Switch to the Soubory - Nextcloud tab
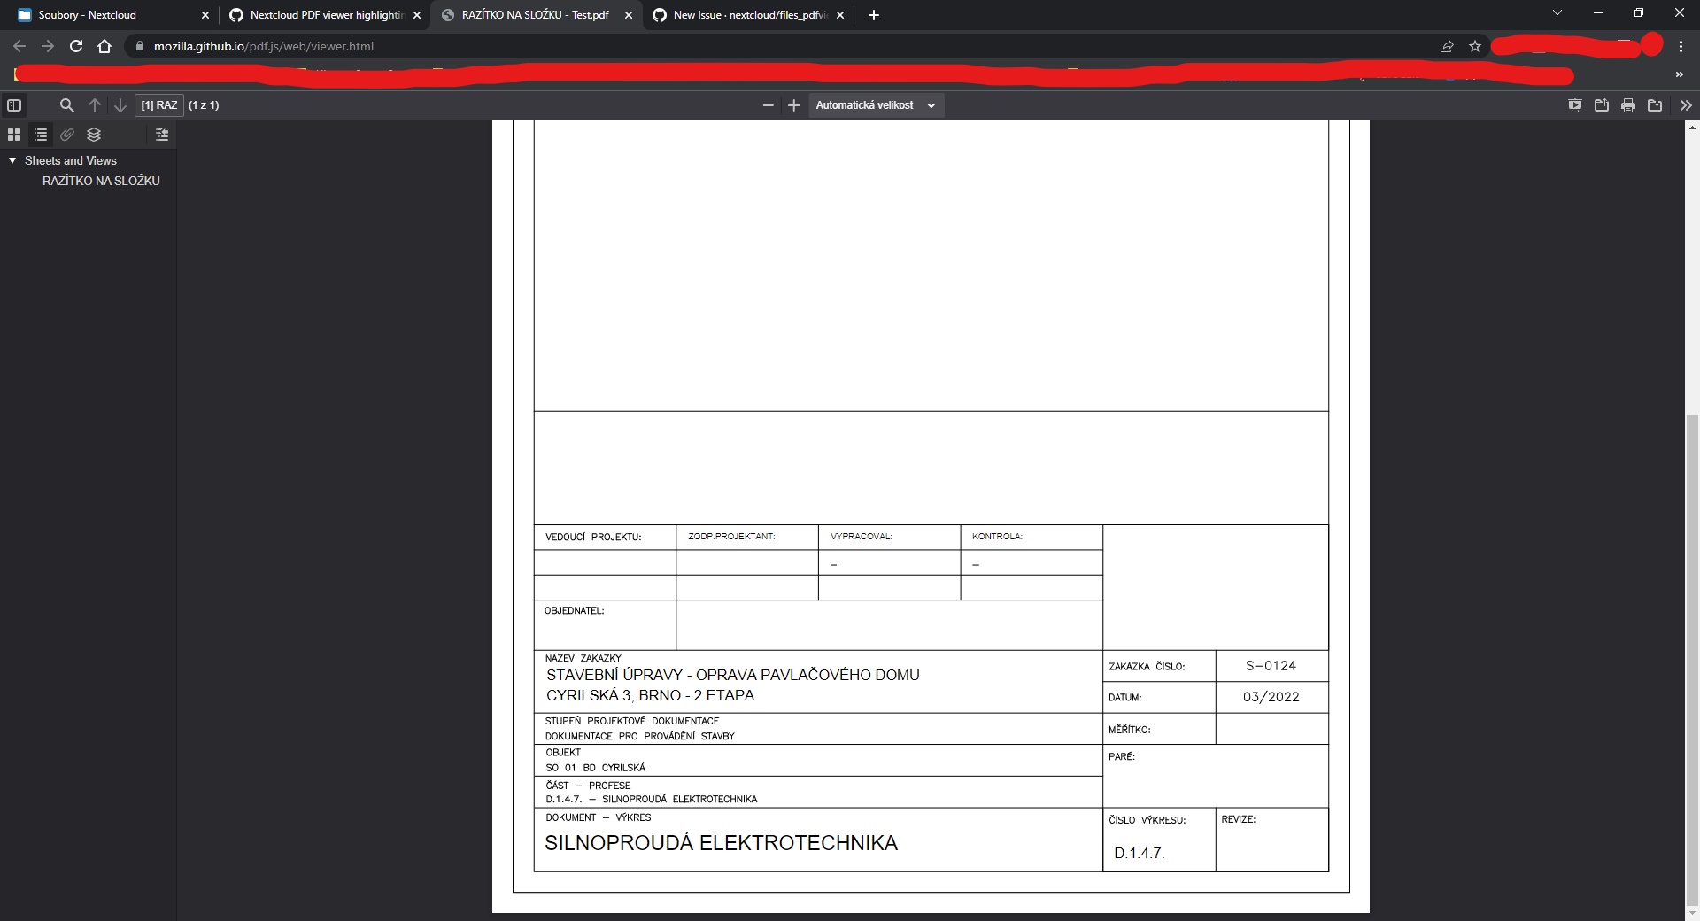The height and width of the screenshot is (921, 1700). (x=106, y=15)
